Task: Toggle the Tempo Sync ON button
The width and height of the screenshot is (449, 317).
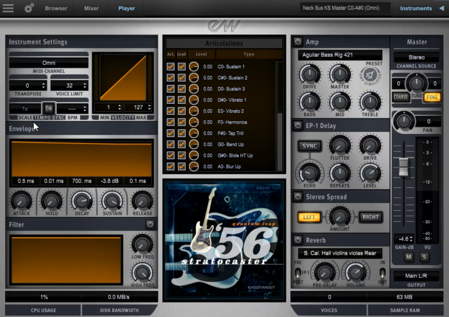Action: tap(49, 109)
